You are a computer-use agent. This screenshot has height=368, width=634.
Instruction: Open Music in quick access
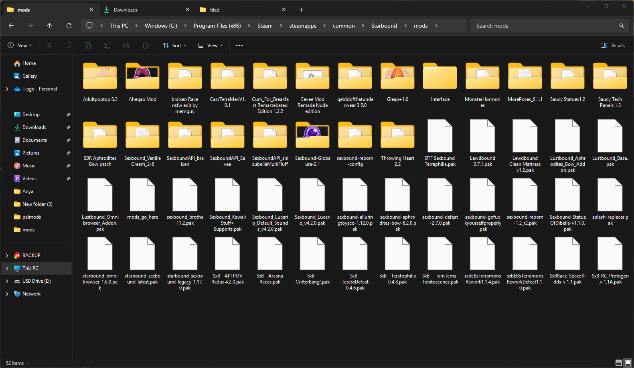pyautogui.click(x=29, y=166)
